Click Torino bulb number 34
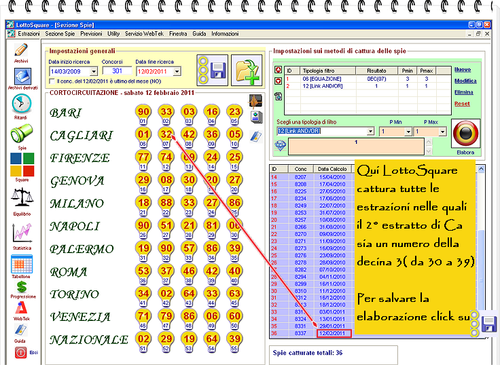Screen dimensions: 500x365 [143, 293]
